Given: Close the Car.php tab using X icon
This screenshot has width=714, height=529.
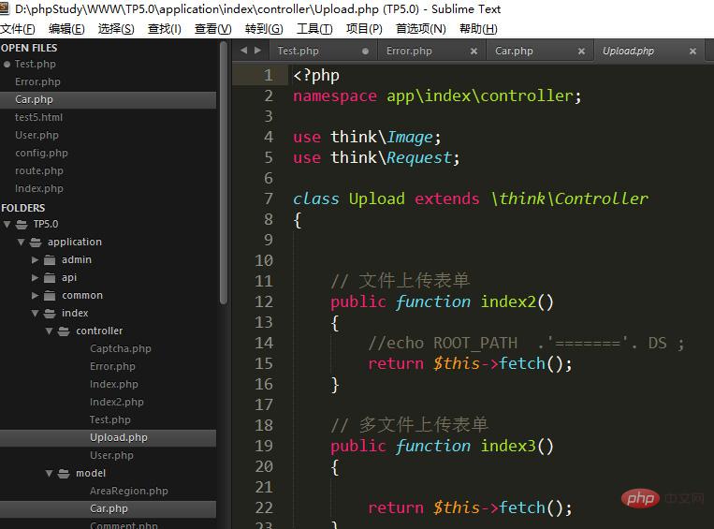Looking at the screenshot, I should click(582, 51).
